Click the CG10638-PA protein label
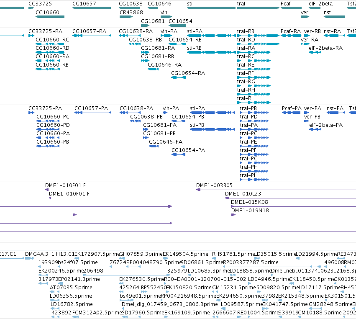Viewport: 356px width, 319px height. 136,108
